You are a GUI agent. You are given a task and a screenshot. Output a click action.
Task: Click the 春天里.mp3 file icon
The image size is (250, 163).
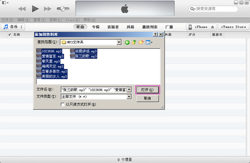39,61
